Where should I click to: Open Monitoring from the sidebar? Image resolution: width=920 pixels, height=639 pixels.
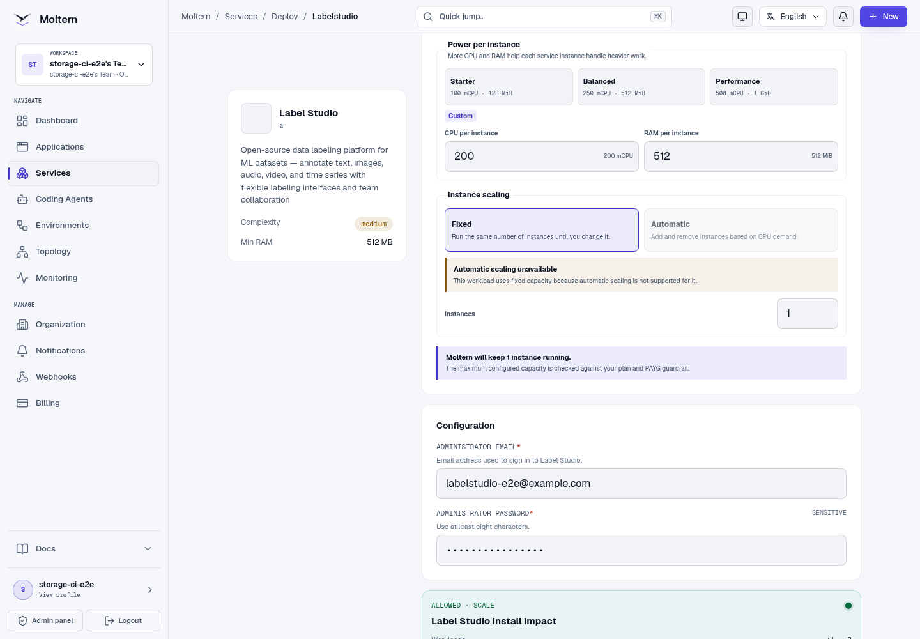(x=83, y=278)
